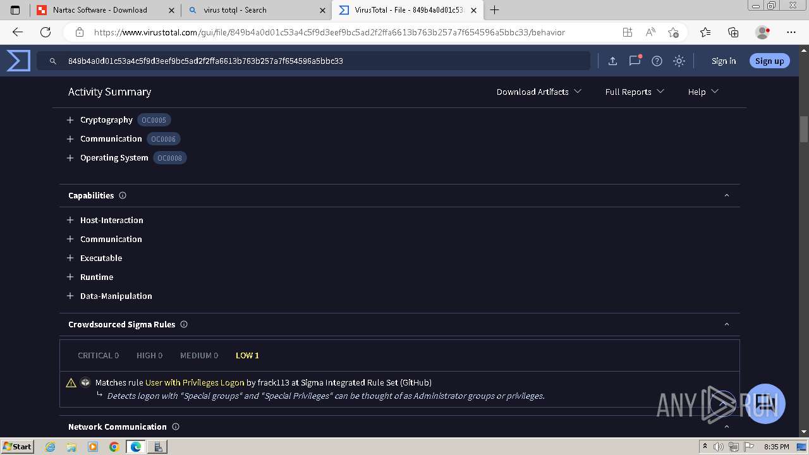Open the Windows Start menu
The height and width of the screenshot is (455, 809).
pyautogui.click(x=18, y=446)
